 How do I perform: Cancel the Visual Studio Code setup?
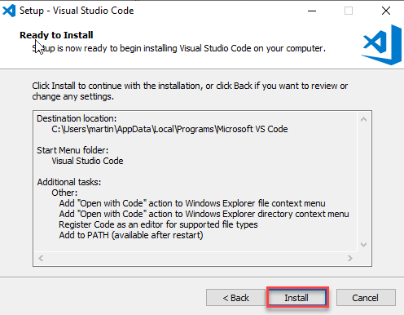click(366, 298)
